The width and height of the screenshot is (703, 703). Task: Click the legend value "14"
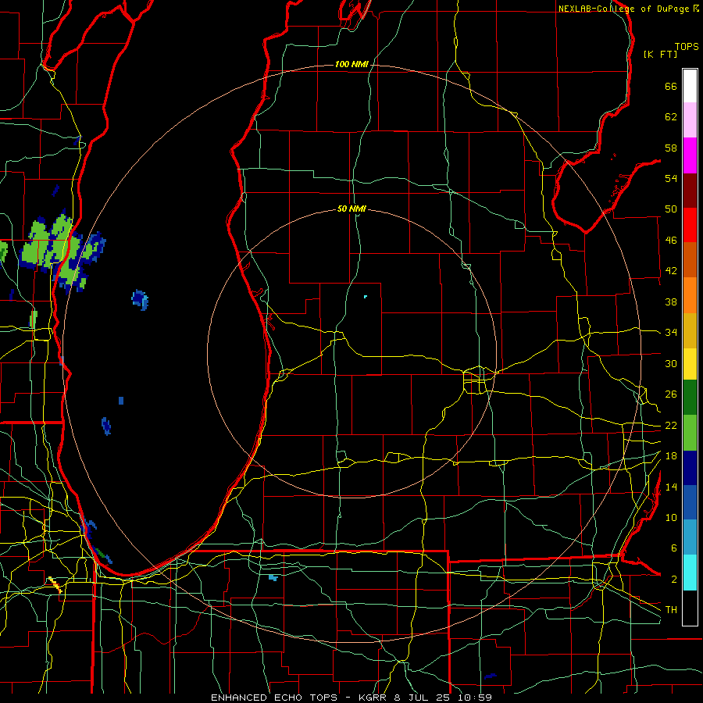(x=671, y=487)
